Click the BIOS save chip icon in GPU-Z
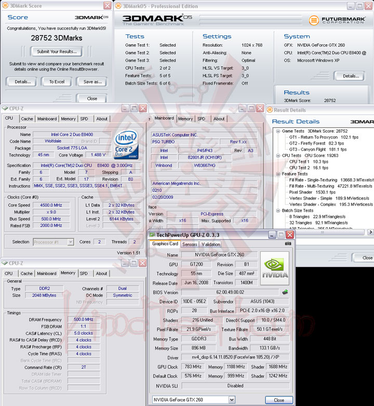 coord(285,292)
